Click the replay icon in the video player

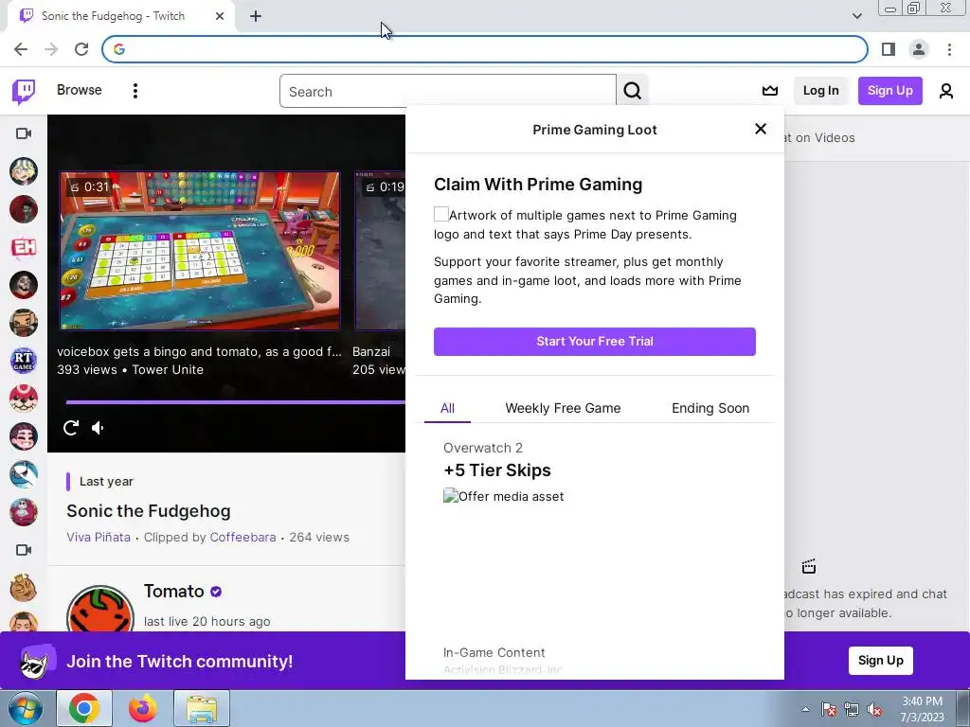pos(71,427)
